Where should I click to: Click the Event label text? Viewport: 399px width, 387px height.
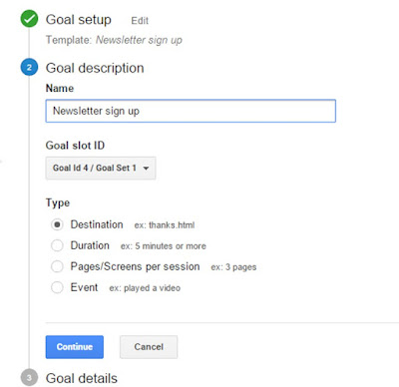84,287
